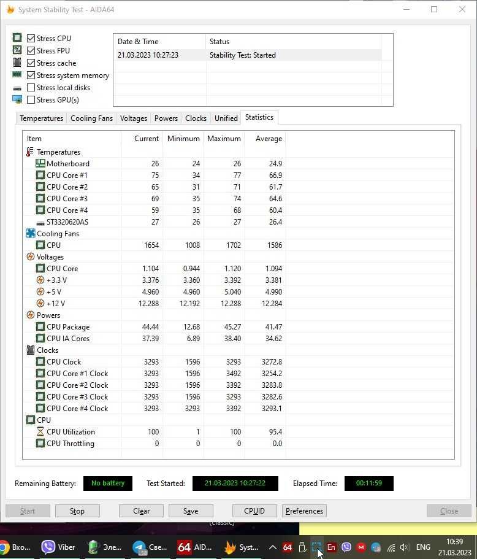
Task: Open the CPUID panel
Action: 254,511
